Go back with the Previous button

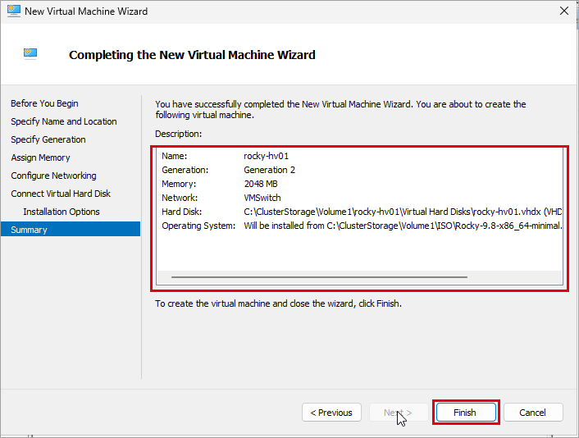point(331,412)
